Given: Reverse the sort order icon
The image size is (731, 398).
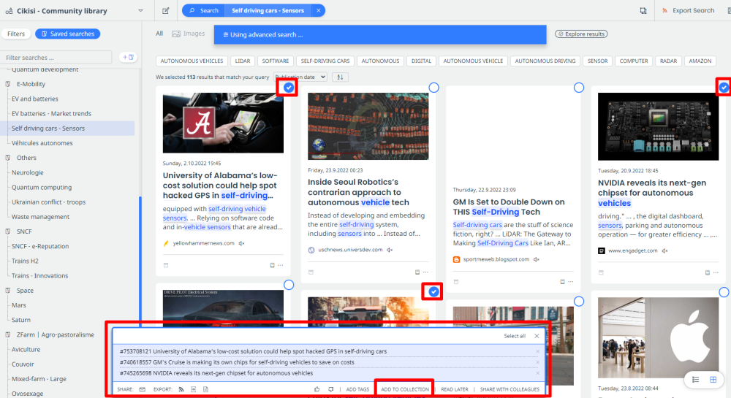Looking at the screenshot, I should pyautogui.click(x=341, y=77).
